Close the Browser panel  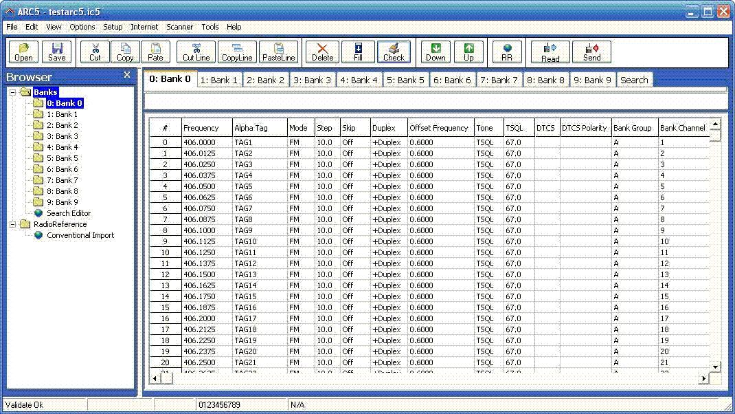point(127,75)
